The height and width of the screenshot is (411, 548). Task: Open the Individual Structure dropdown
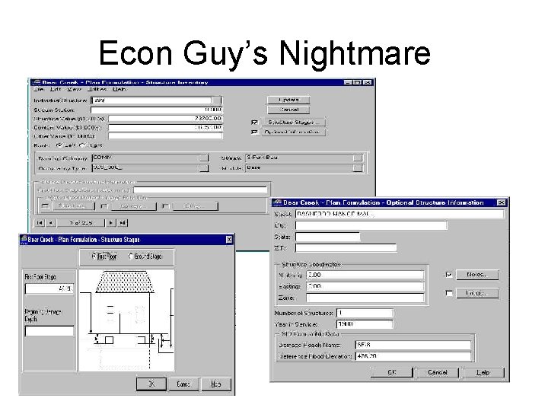(x=217, y=100)
